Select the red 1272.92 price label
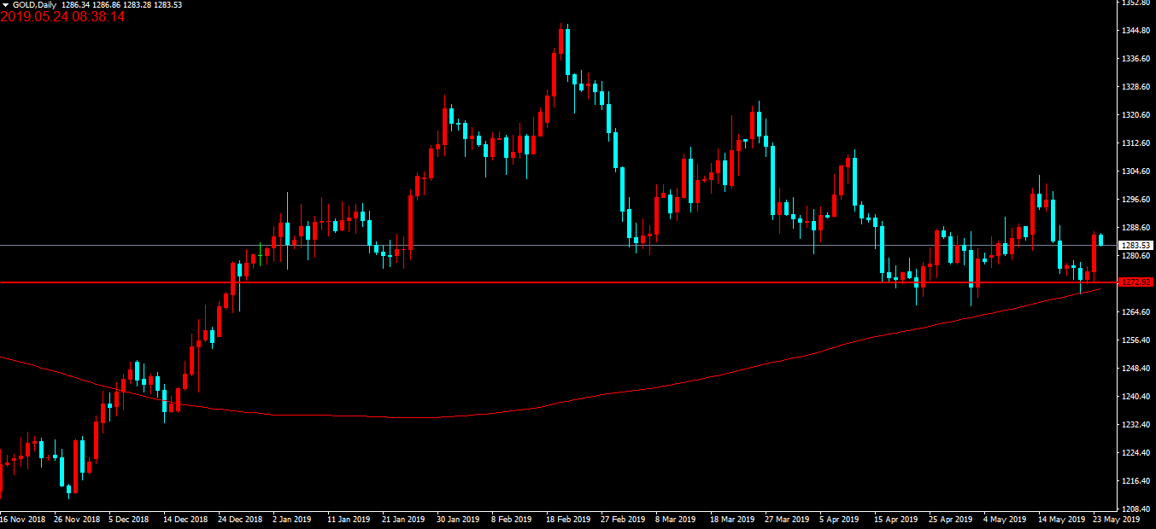Viewport: 1156px width, 529px height. coord(1136,282)
